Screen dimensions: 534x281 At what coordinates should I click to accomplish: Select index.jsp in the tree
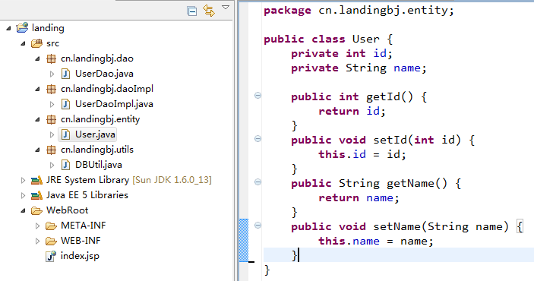click(80, 256)
